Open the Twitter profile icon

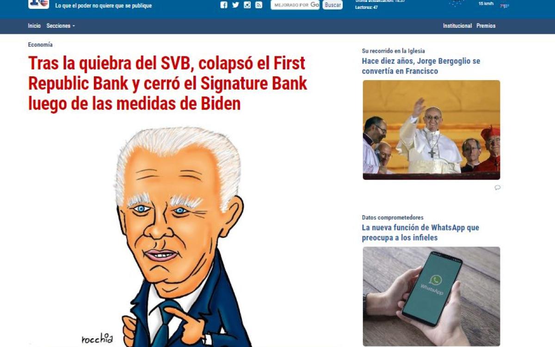tap(235, 5)
